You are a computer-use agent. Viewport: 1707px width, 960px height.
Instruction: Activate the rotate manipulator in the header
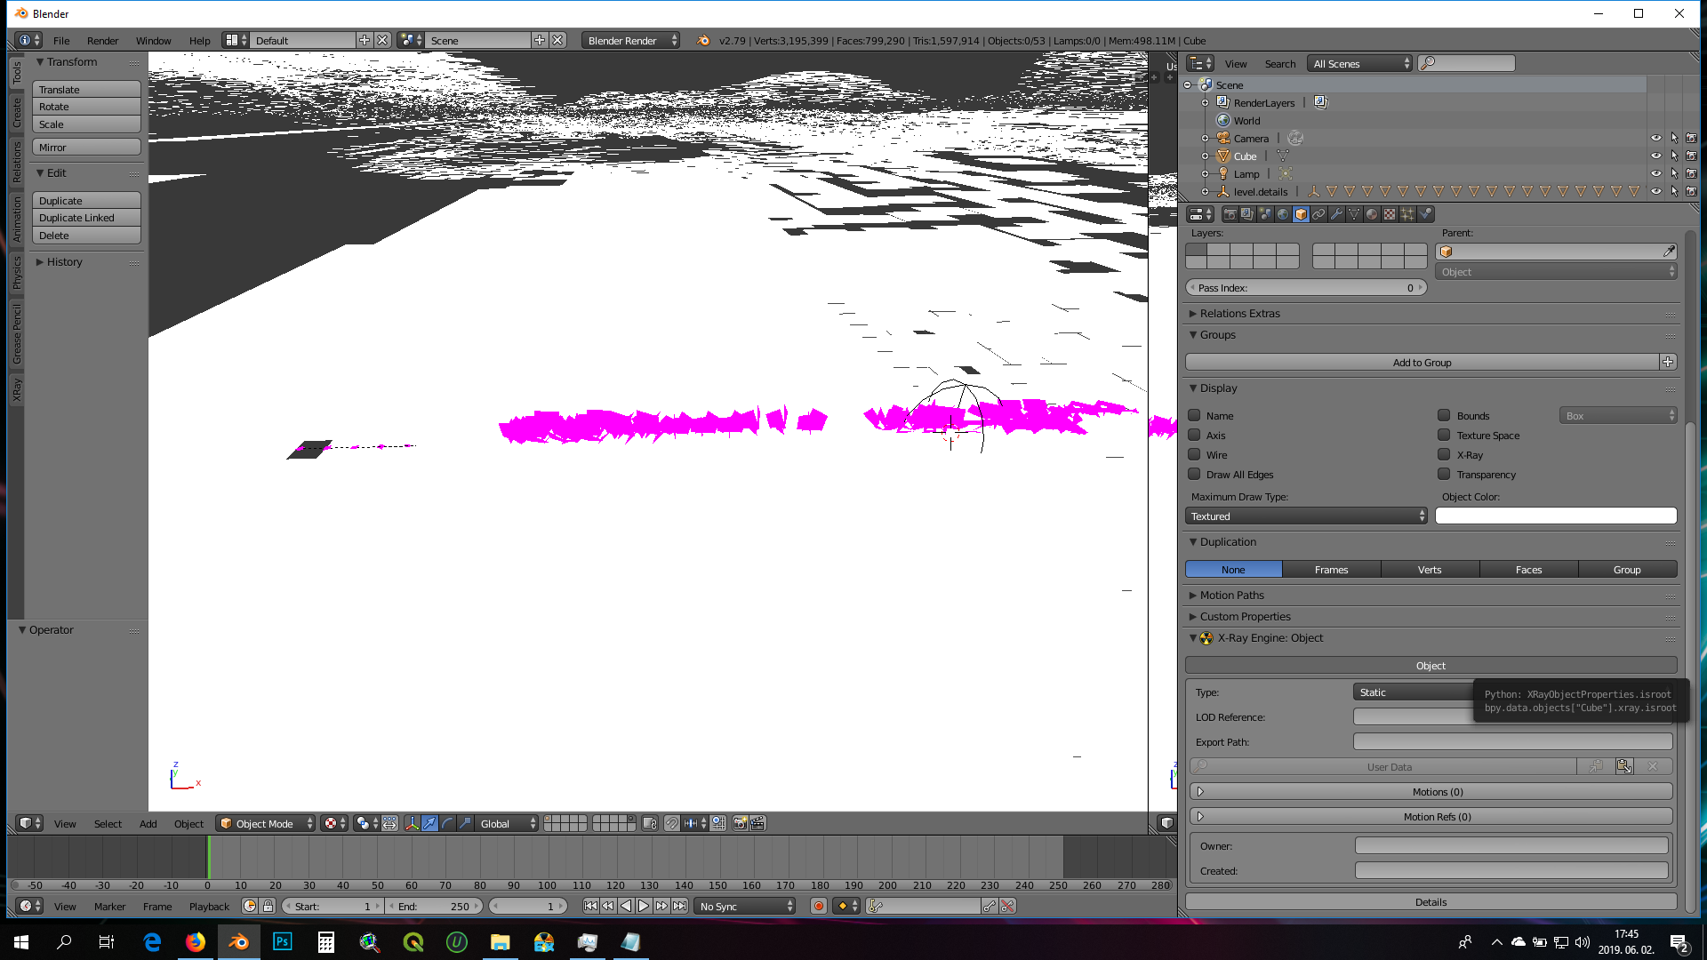point(446,823)
